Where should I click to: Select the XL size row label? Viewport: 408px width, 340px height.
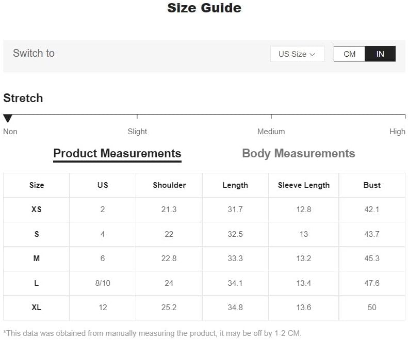(37, 307)
